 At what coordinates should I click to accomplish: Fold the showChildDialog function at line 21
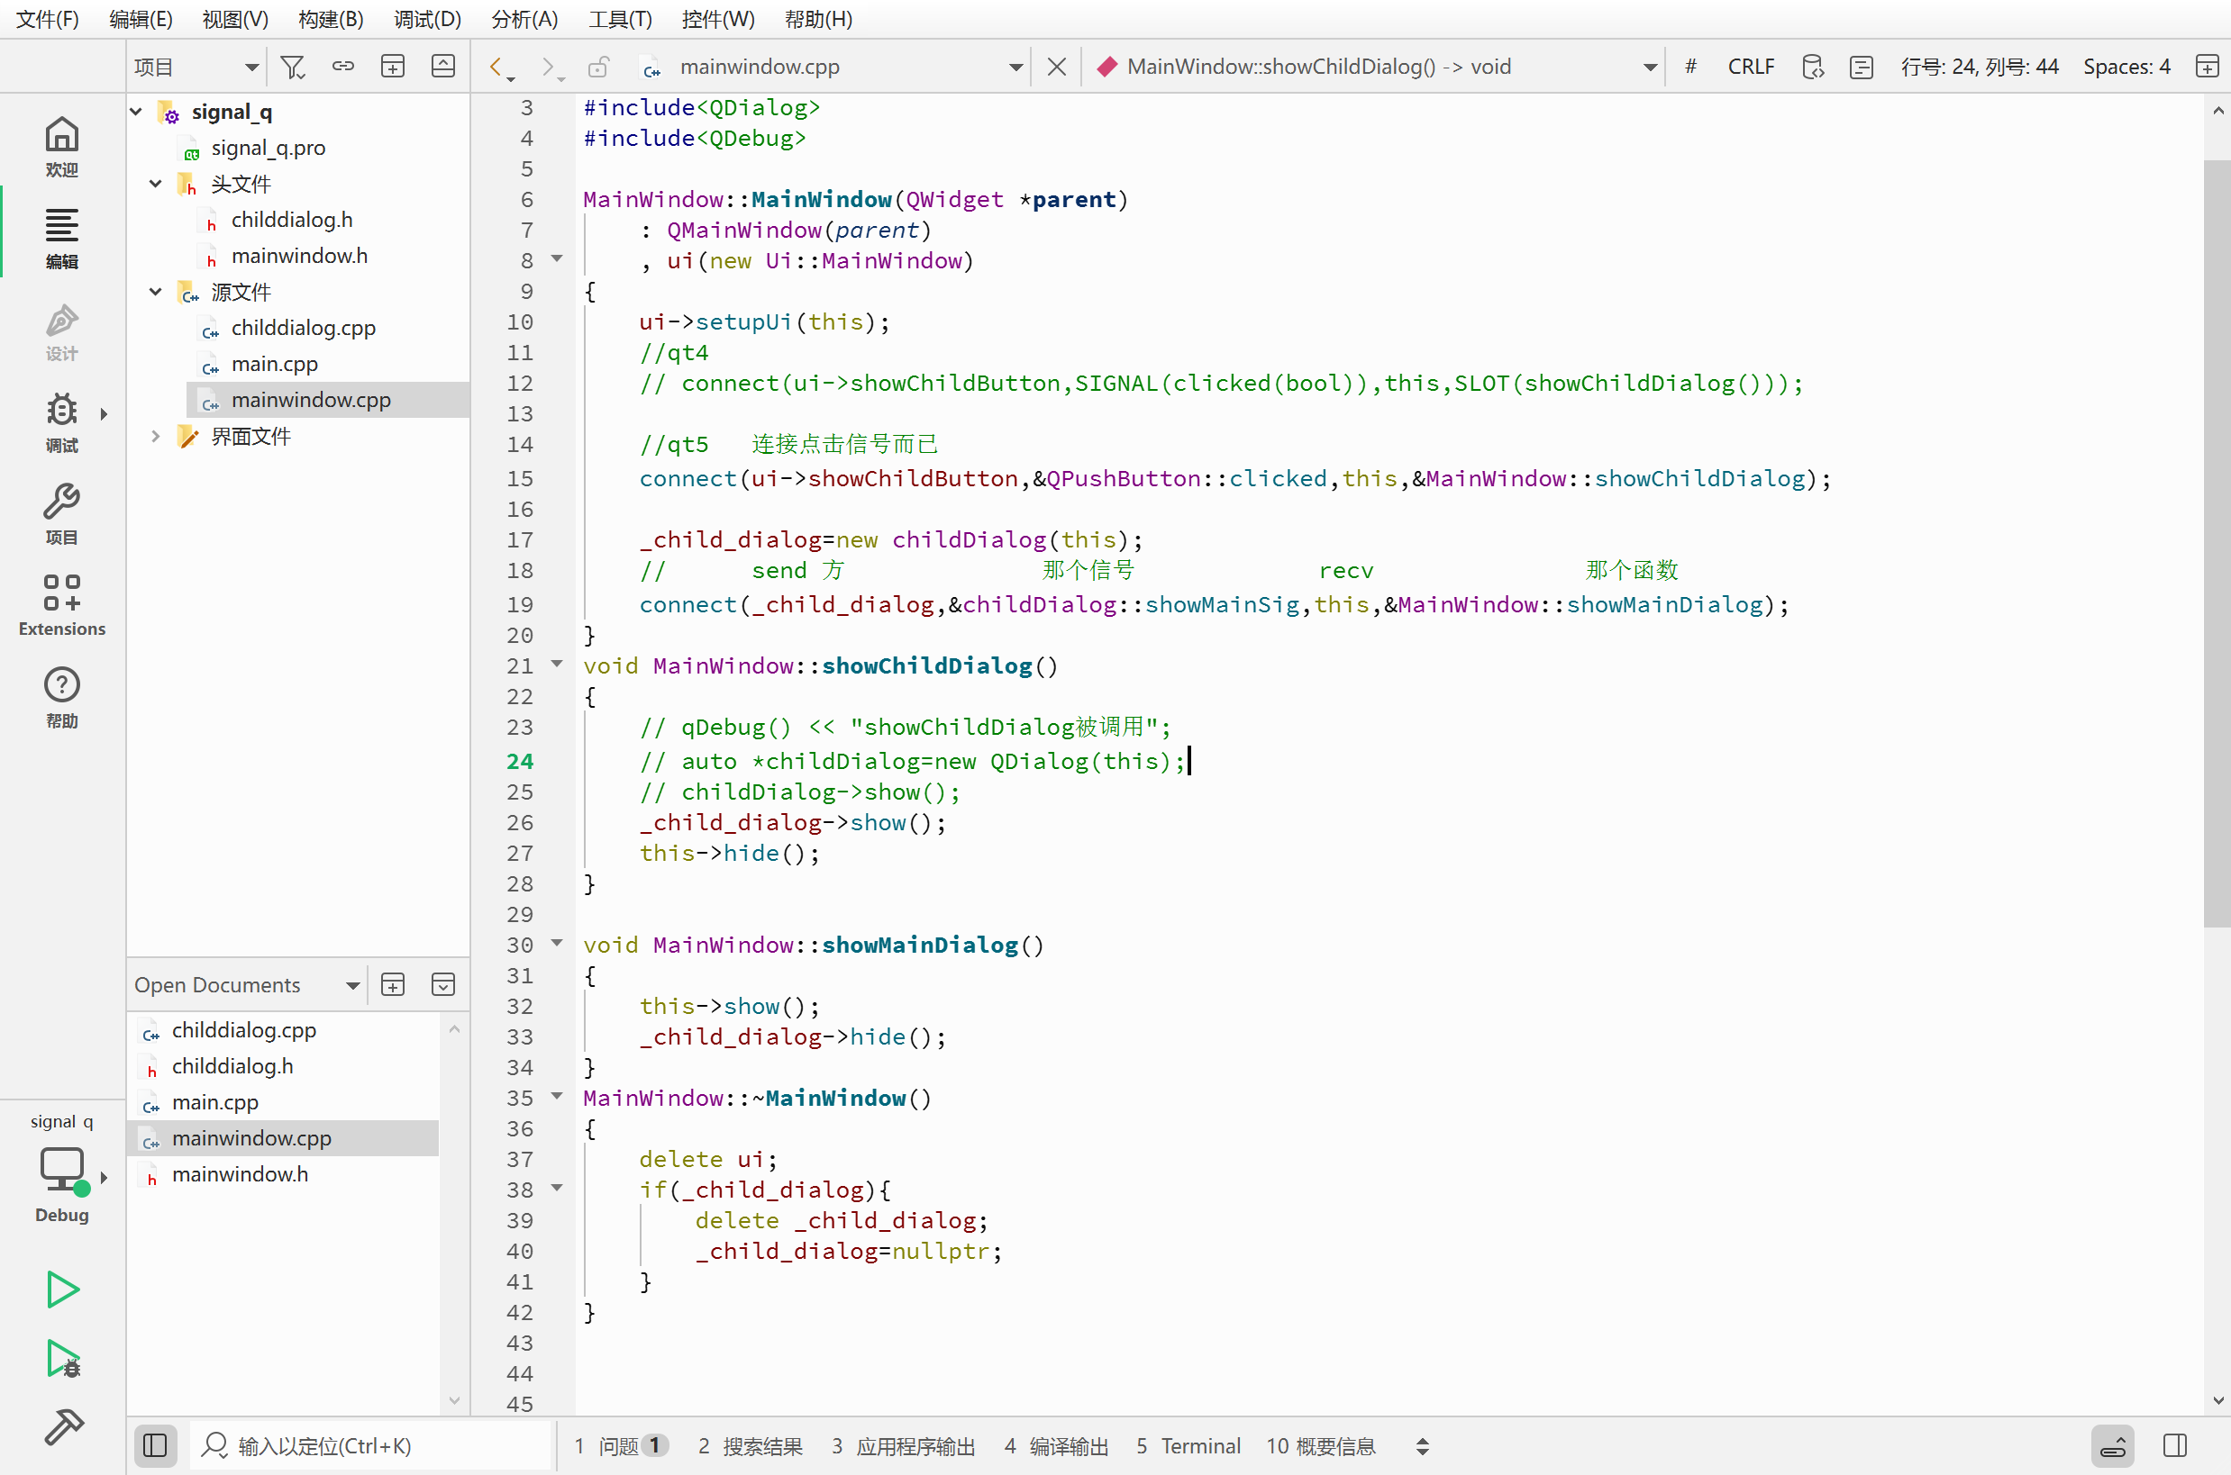tap(557, 665)
